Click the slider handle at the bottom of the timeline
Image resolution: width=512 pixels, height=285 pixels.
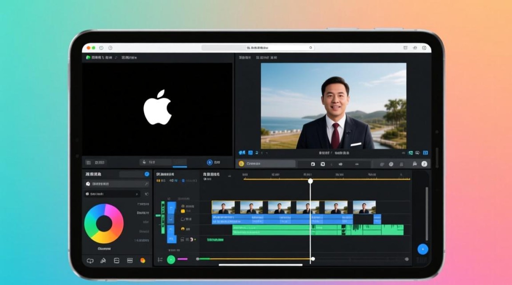pos(313,259)
